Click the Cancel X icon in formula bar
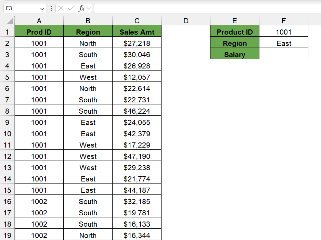 click(61, 9)
